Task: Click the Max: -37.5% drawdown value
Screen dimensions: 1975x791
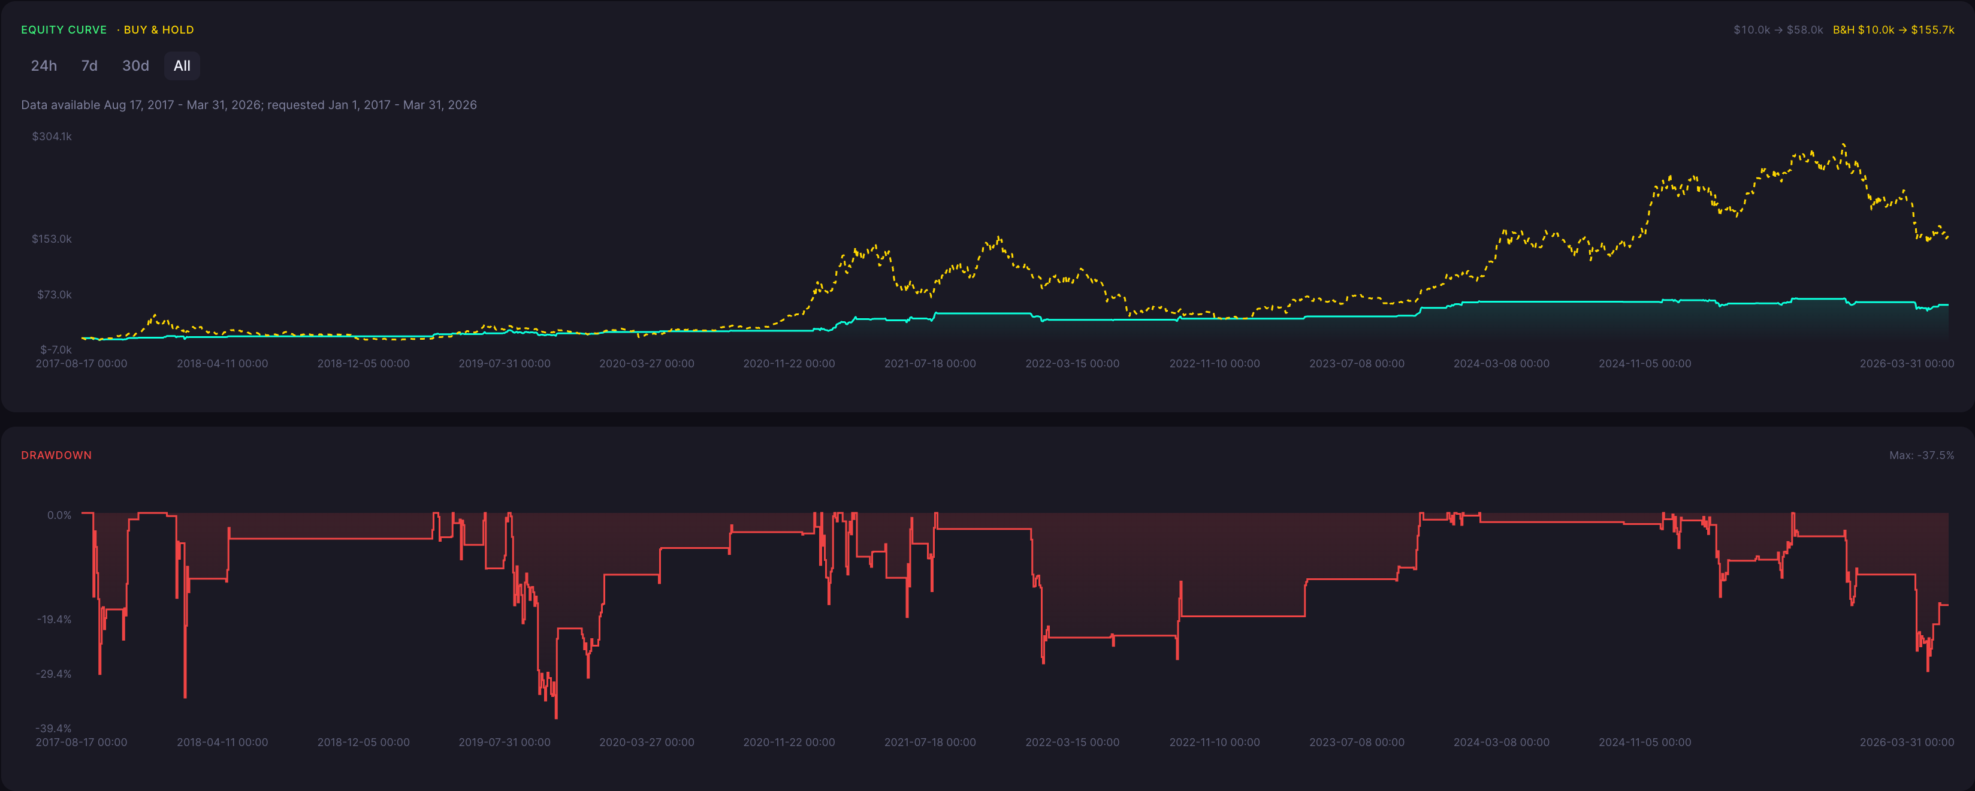Action: point(1921,455)
